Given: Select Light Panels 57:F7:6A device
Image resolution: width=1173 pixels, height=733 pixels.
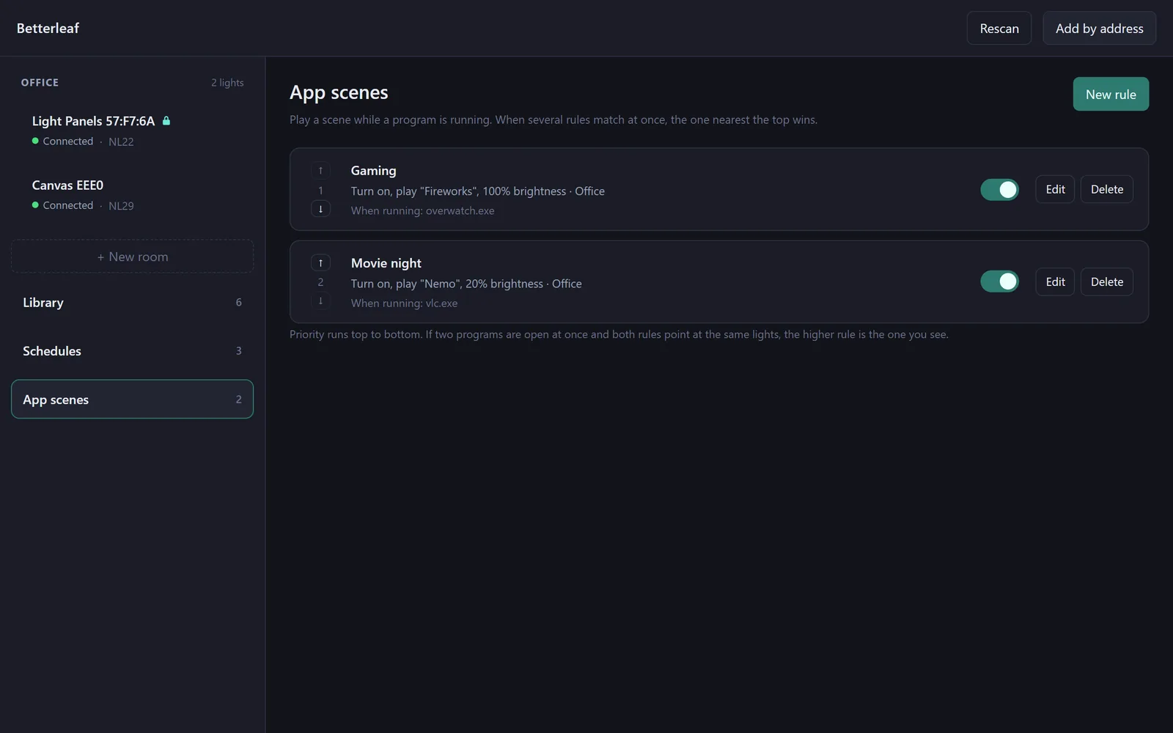Looking at the screenshot, I should click(132, 130).
